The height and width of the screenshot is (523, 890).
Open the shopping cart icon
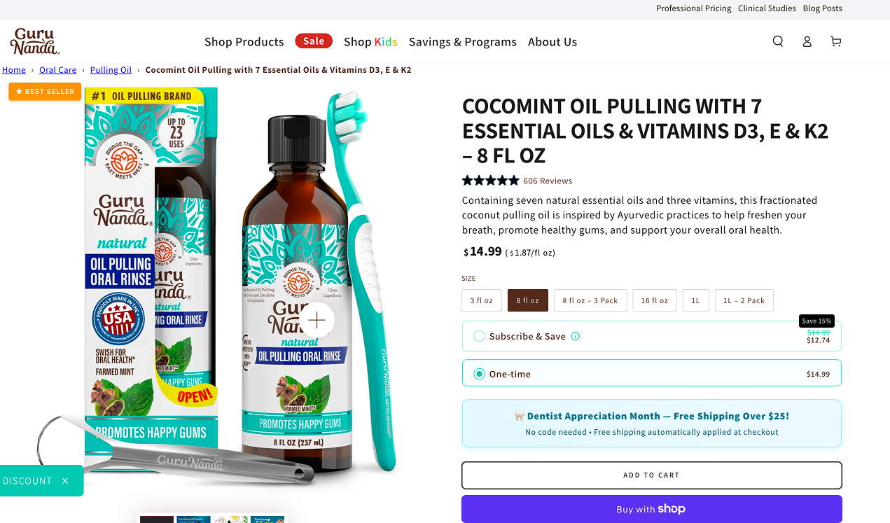click(x=835, y=41)
